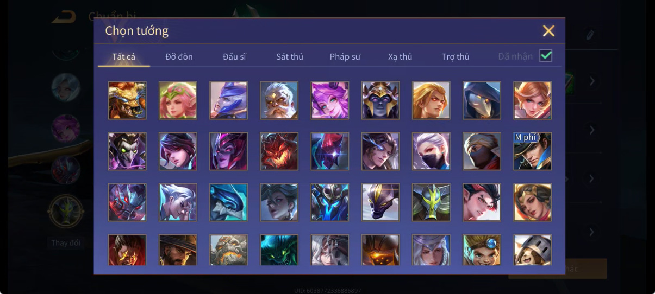Filter by Pháp sư tab
655x294 pixels.
tap(345, 56)
